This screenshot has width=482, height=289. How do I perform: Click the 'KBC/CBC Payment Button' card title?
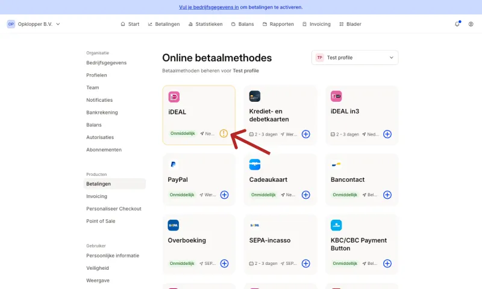(x=358, y=244)
